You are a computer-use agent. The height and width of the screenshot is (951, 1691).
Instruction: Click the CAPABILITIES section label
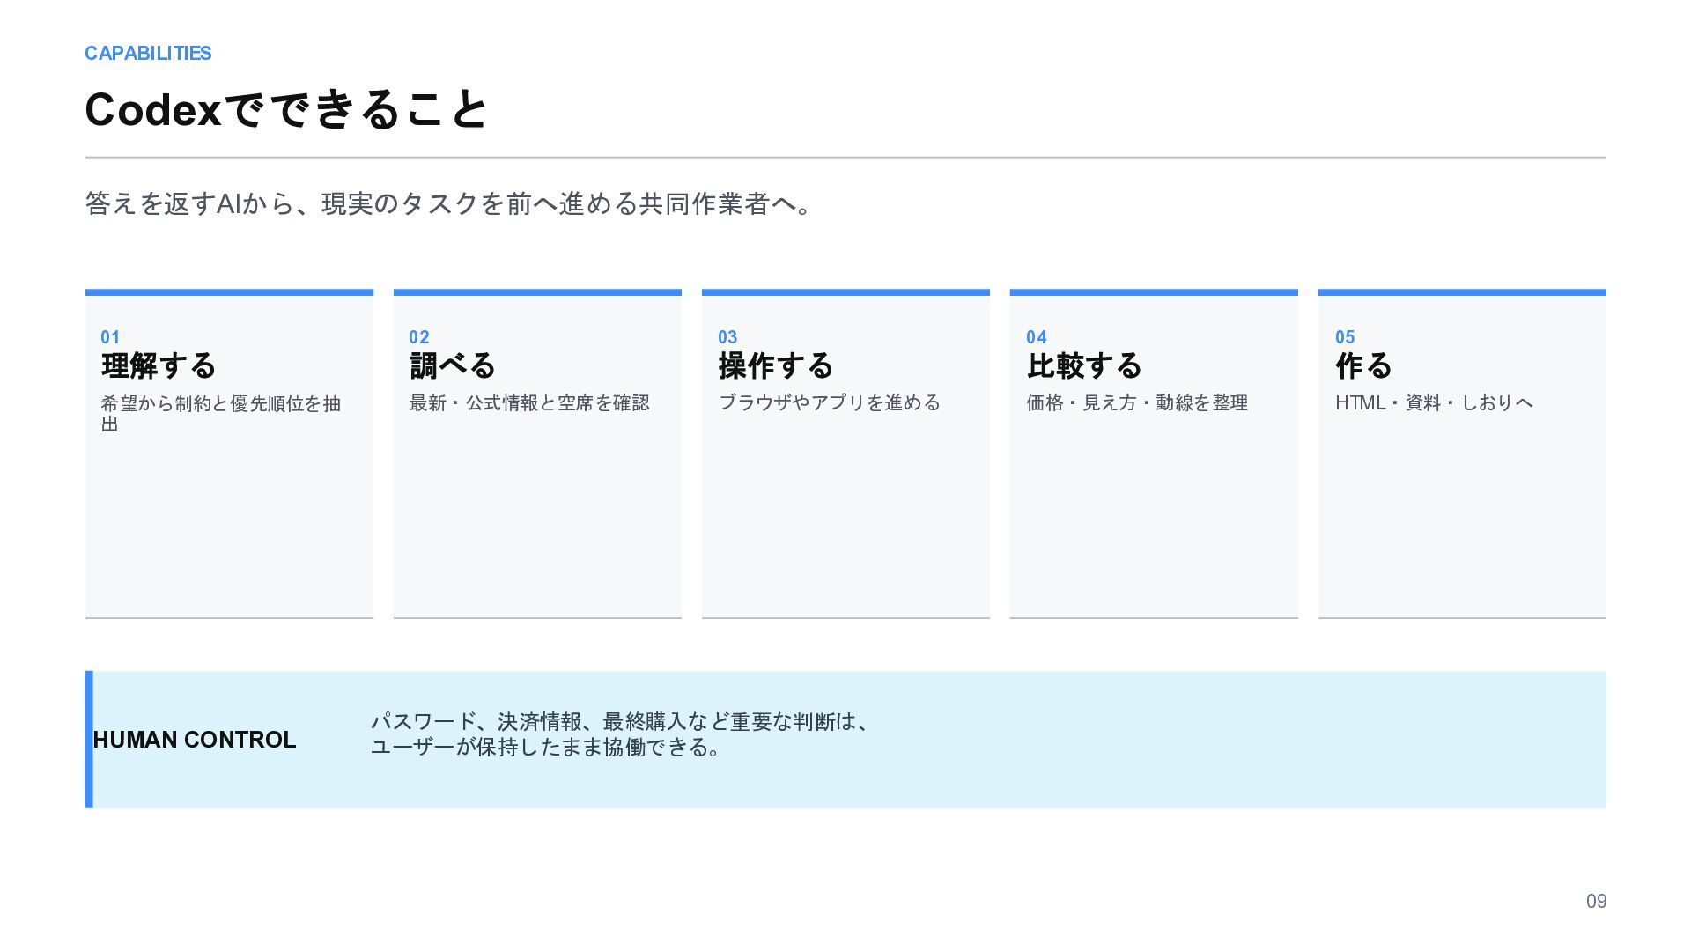coord(148,54)
